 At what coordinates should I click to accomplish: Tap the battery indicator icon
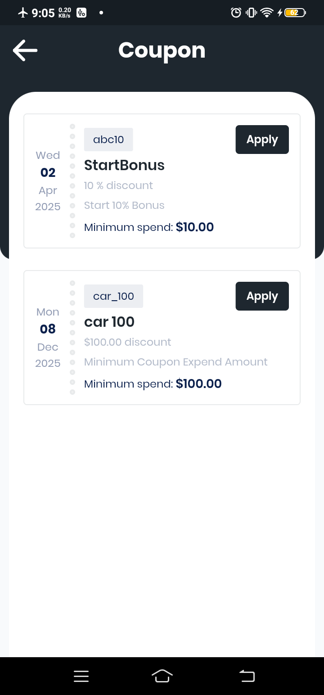click(x=295, y=13)
